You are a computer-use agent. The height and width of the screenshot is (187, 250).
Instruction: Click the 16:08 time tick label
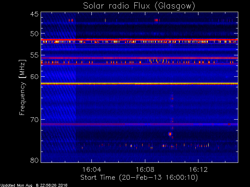pos(145,169)
